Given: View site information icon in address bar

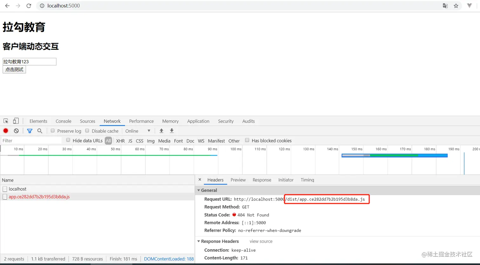Looking at the screenshot, I should coord(42,6).
